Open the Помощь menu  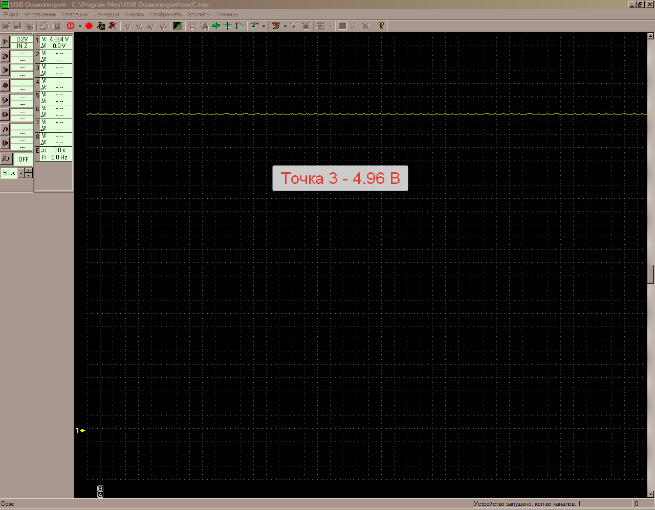pos(227,14)
